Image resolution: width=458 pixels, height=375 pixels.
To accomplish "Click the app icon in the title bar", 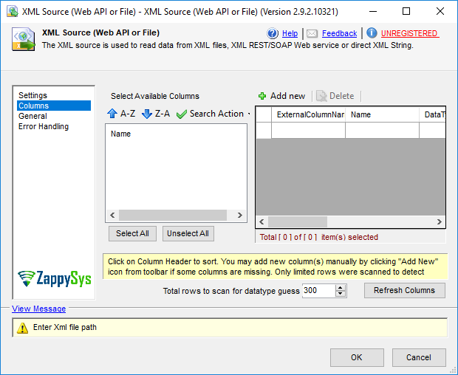I will point(13,11).
